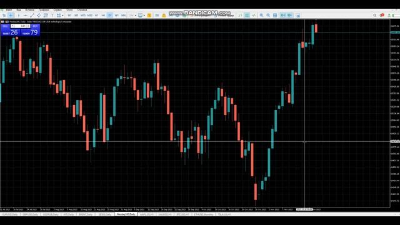This screenshot has height=225, width=400.
Task: Expand the graphical objects dropdown arrow
Action: [x=62, y=16]
